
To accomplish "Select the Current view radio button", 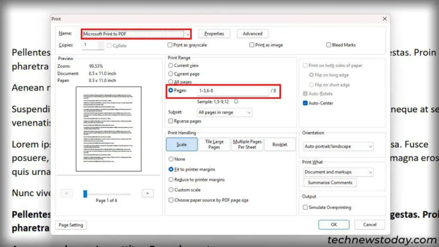I will point(170,66).
